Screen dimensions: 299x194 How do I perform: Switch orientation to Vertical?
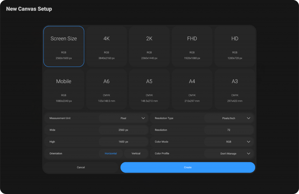pyautogui.click(x=136, y=153)
